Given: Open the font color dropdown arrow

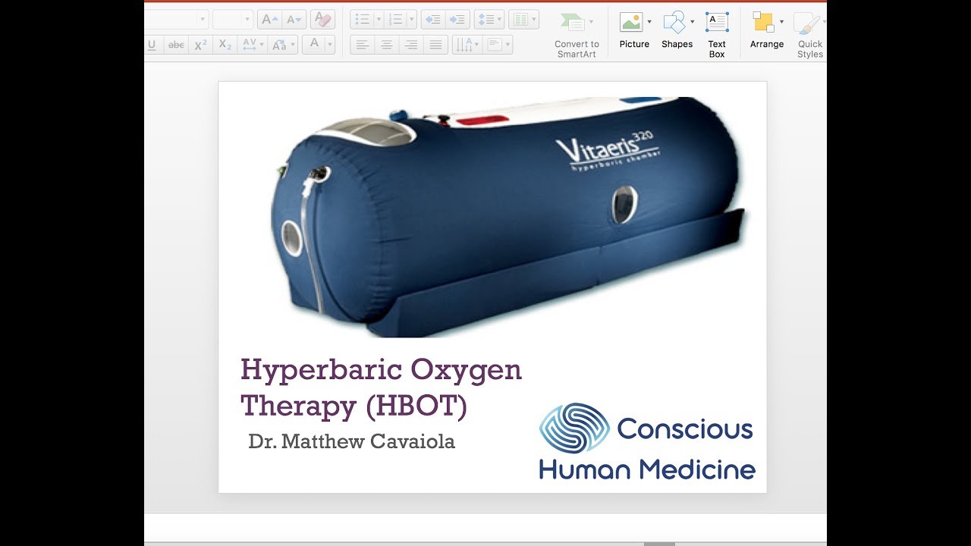Looking at the screenshot, I should 329,45.
